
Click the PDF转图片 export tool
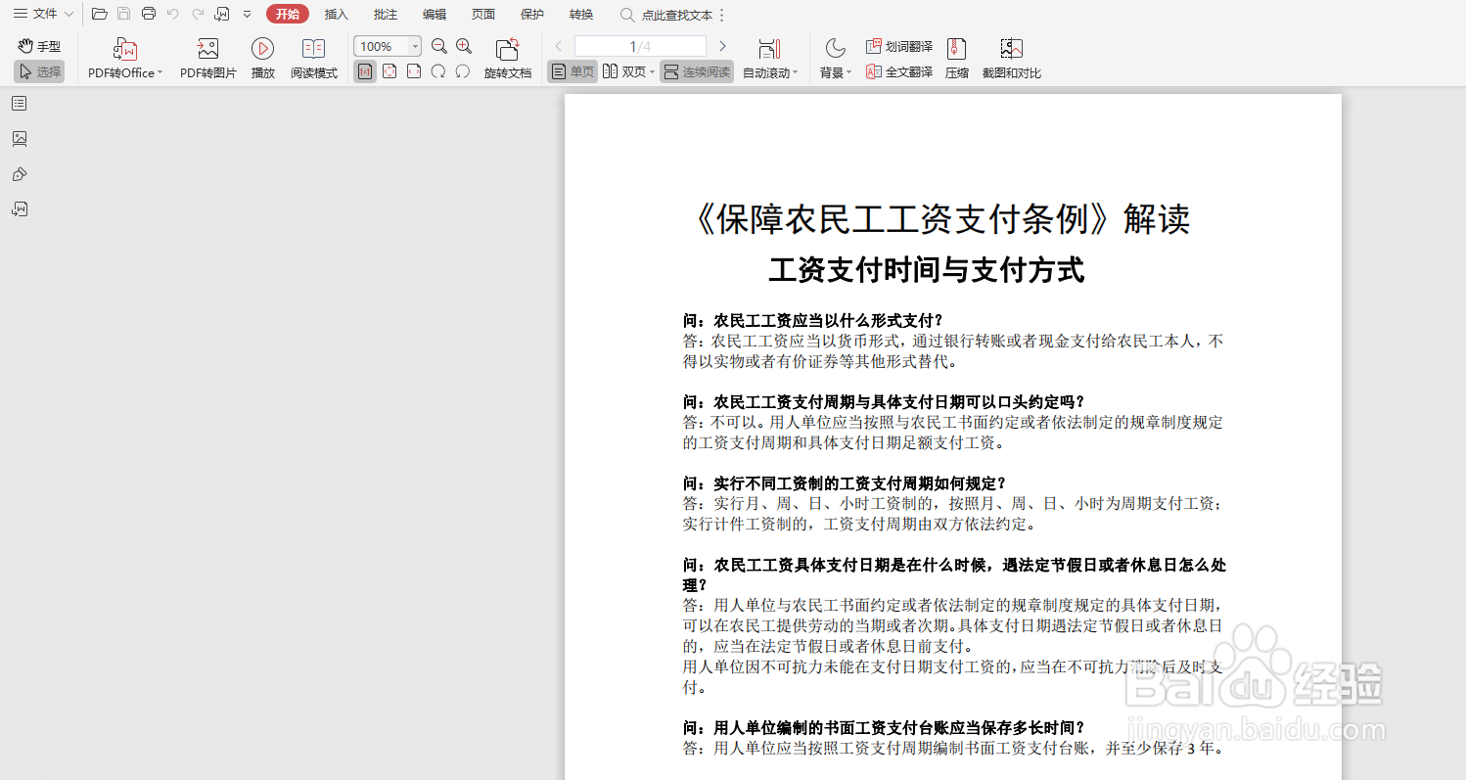[x=206, y=57]
